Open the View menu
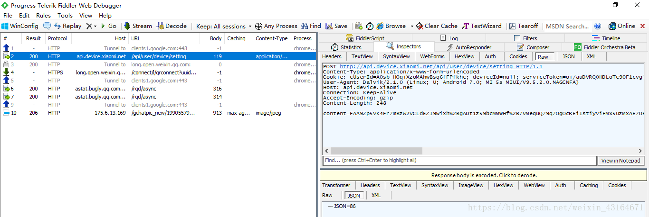 point(86,15)
